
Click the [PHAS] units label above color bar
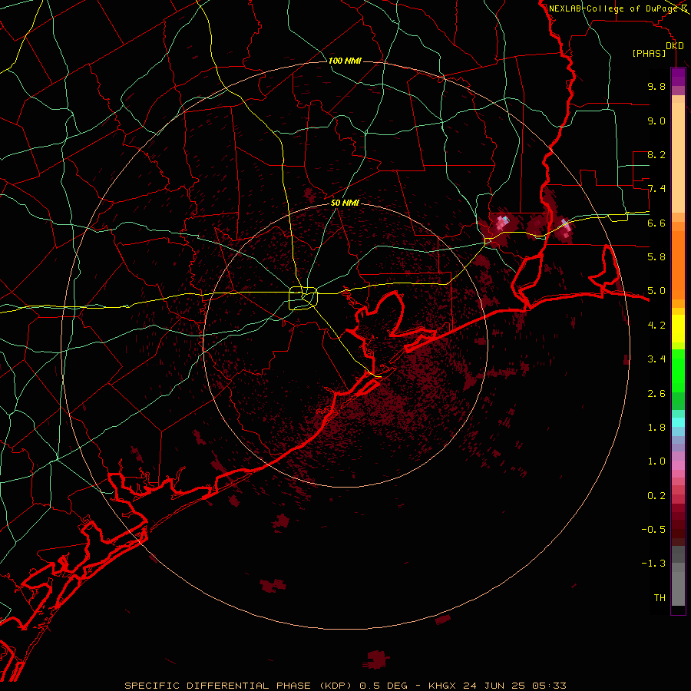[649, 54]
